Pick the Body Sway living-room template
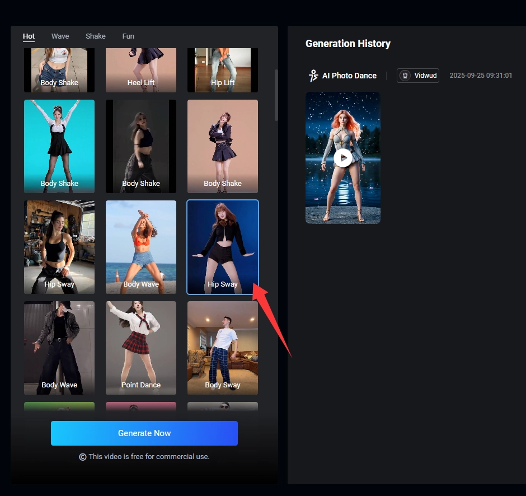526x496 pixels. pyautogui.click(x=222, y=348)
